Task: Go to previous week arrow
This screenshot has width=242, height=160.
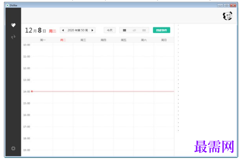Action: (x=63, y=30)
